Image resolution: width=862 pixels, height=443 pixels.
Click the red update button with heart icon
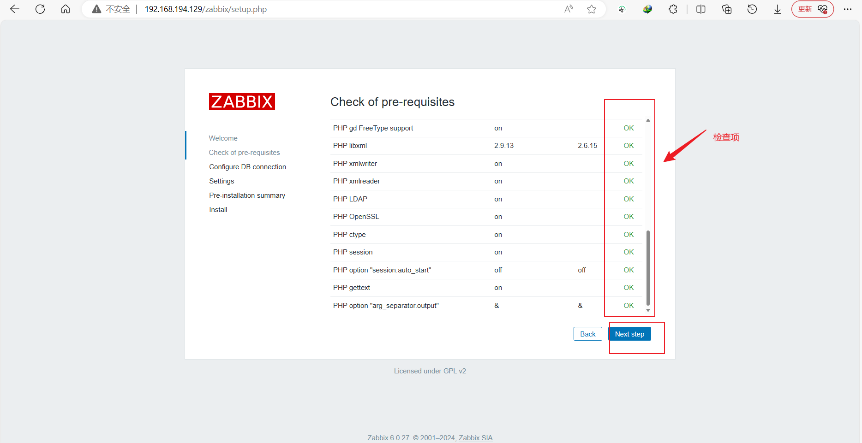coord(813,9)
